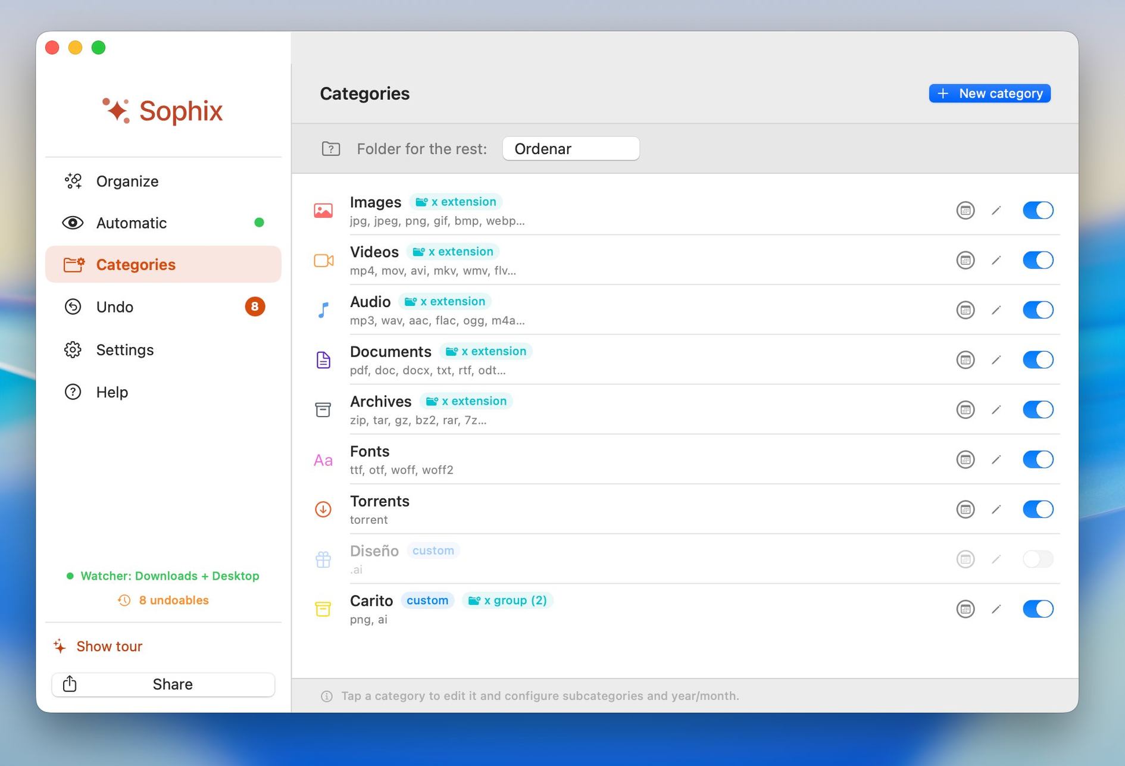Select the Categories sidebar item

pos(163,264)
